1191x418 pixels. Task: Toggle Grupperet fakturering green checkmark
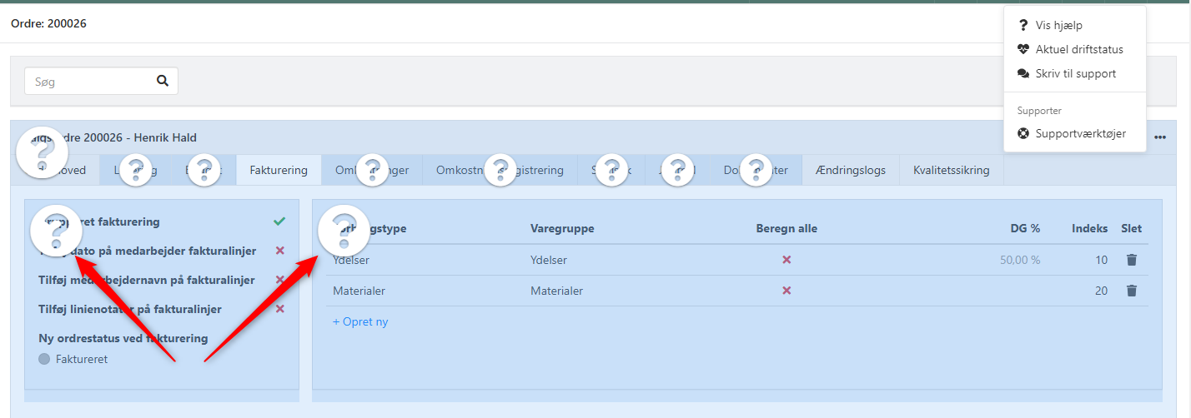tap(279, 221)
